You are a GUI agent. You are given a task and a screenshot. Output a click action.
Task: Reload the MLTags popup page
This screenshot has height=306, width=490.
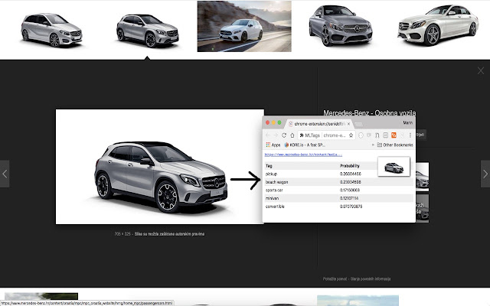pyautogui.click(x=284, y=135)
